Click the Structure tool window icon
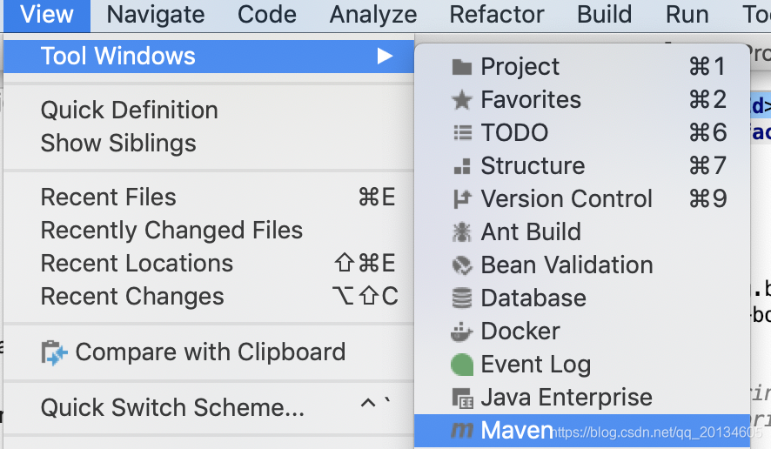Viewport: 771px width, 449px height. (x=462, y=166)
